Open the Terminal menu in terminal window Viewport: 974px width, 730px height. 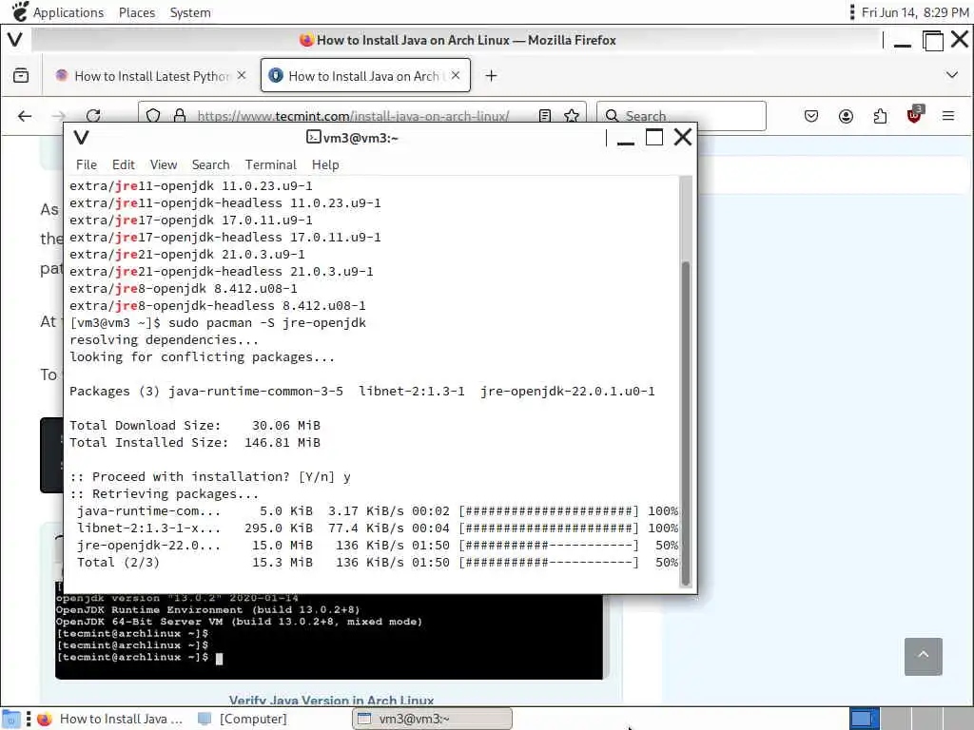pyautogui.click(x=271, y=164)
